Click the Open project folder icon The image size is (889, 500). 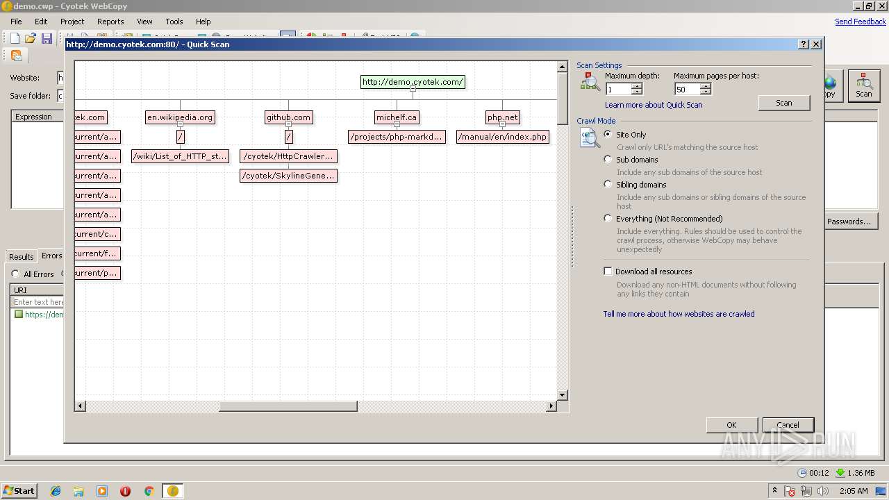click(x=31, y=39)
